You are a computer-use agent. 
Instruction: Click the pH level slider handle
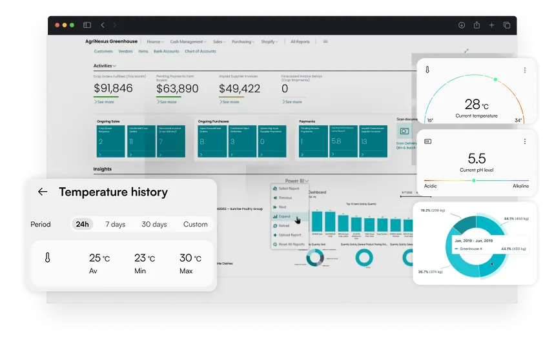[474, 180]
